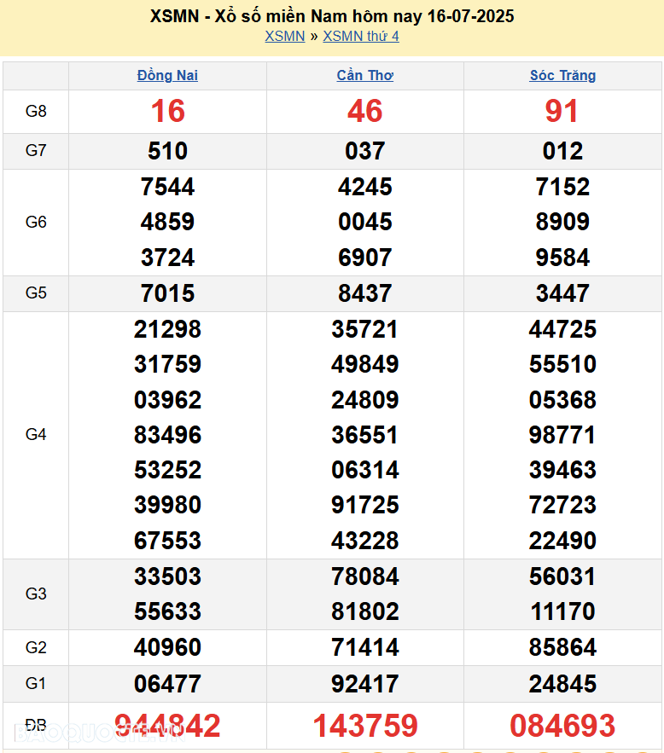Image resolution: width=664 pixels, height=753 pixels.
Task: Select Sóc Trăng special prize 084693
Action: tap(562, 726)
